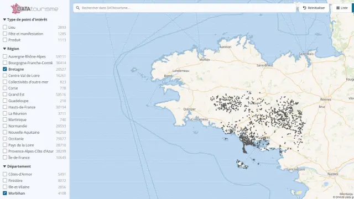This screenshot has height=199, width=354.
Task: Check the Finistère department checkbox
Action: click(x=5, y=181)
